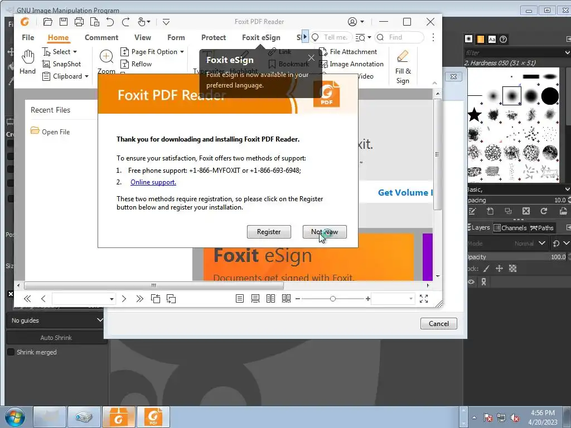Switch to continuous facing view icon
Viewport: 571px width, 428px height.
(286, 299)
